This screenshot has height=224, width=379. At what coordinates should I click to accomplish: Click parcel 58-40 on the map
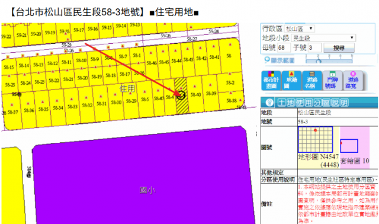195,95
